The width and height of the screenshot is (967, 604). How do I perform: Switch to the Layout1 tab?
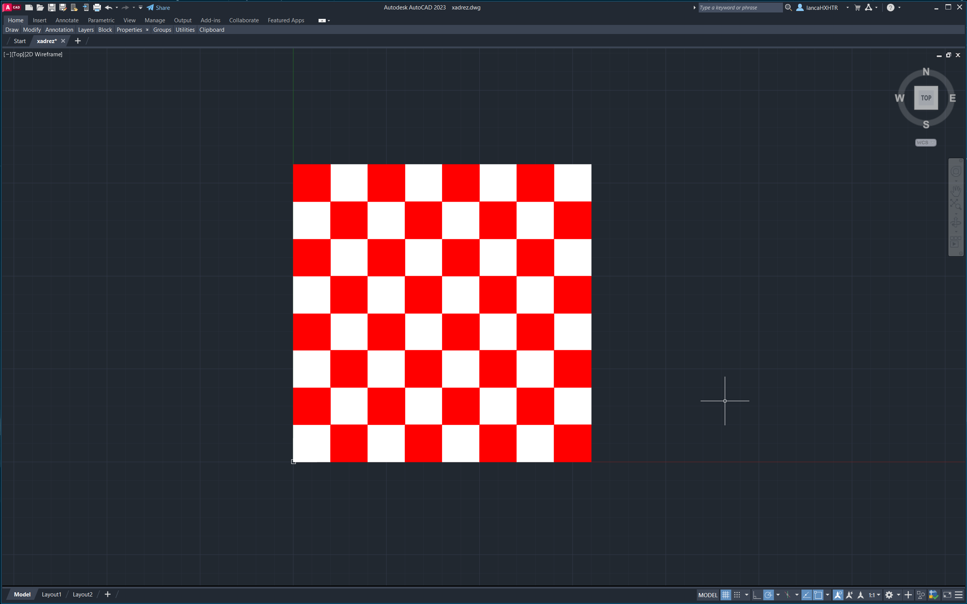pyautogui.click(x=51, y=595)
